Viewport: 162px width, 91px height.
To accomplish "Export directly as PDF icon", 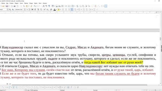I will [x=12, y=6].
